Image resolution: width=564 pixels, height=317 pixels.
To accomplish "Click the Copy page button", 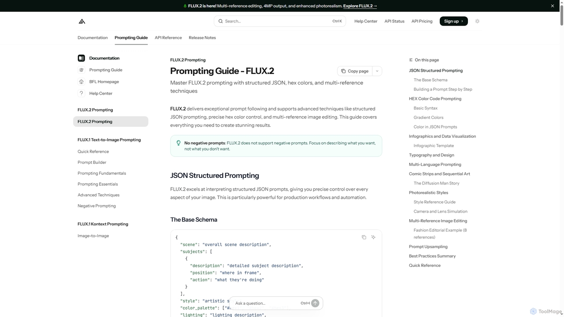I will (355, 71).
